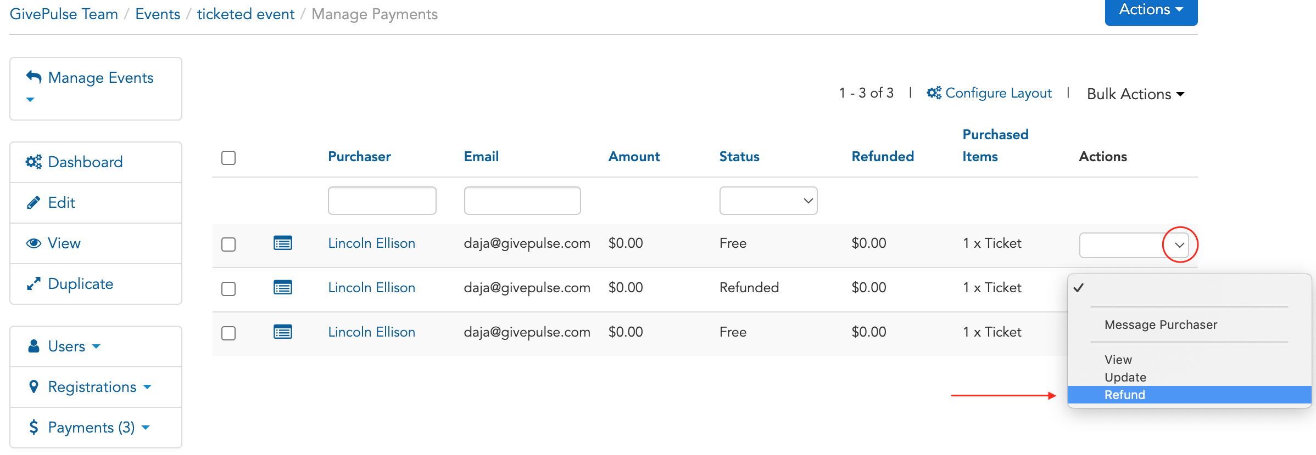Go to Events breadcrumb
This screenshot has height=455, width=1316.
(x=158, y=14)
